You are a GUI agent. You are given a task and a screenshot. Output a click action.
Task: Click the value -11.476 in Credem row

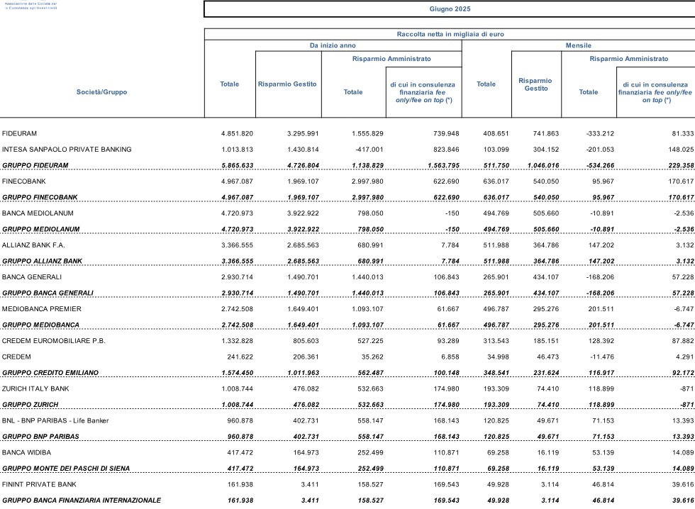click(602, 357)
